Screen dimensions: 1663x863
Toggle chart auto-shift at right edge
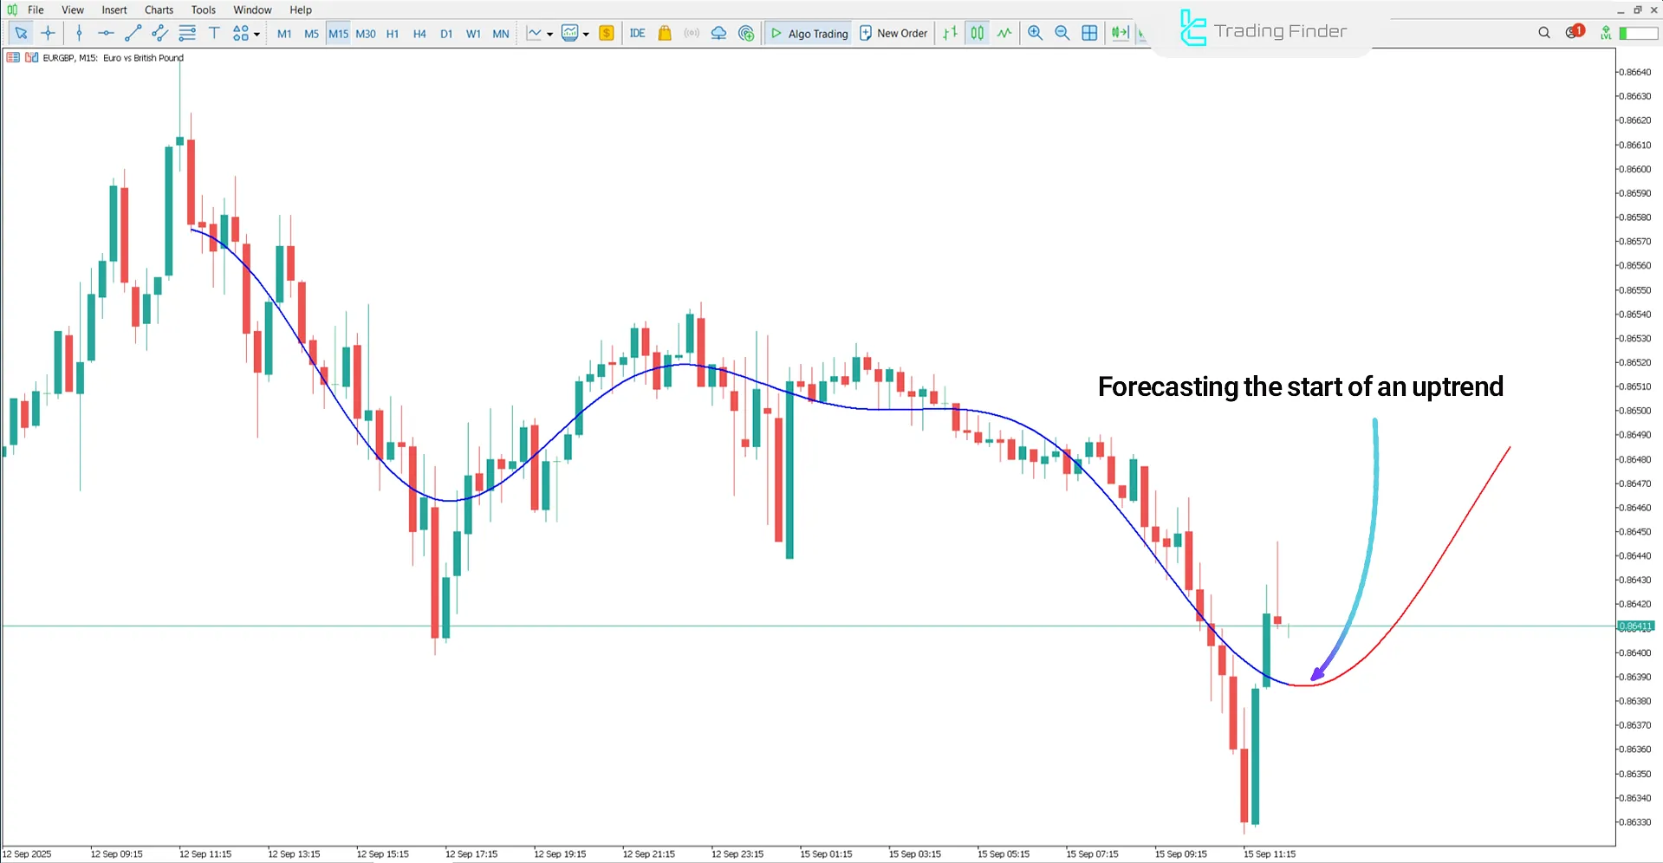[x=1120, y=33]
